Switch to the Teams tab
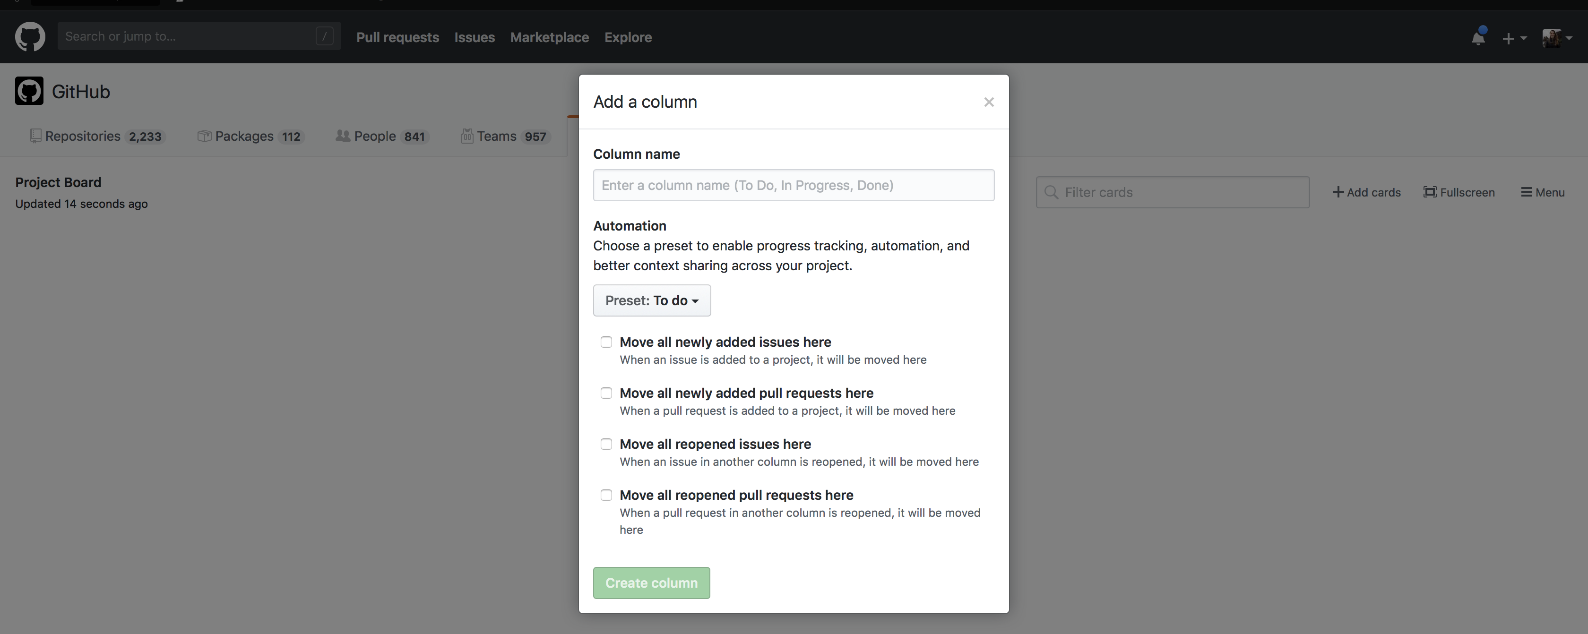This screenshot has width=1588, height=634. point(497,136)
